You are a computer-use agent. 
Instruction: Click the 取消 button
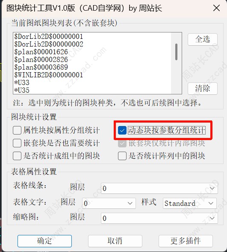click(x=115, y=241)
